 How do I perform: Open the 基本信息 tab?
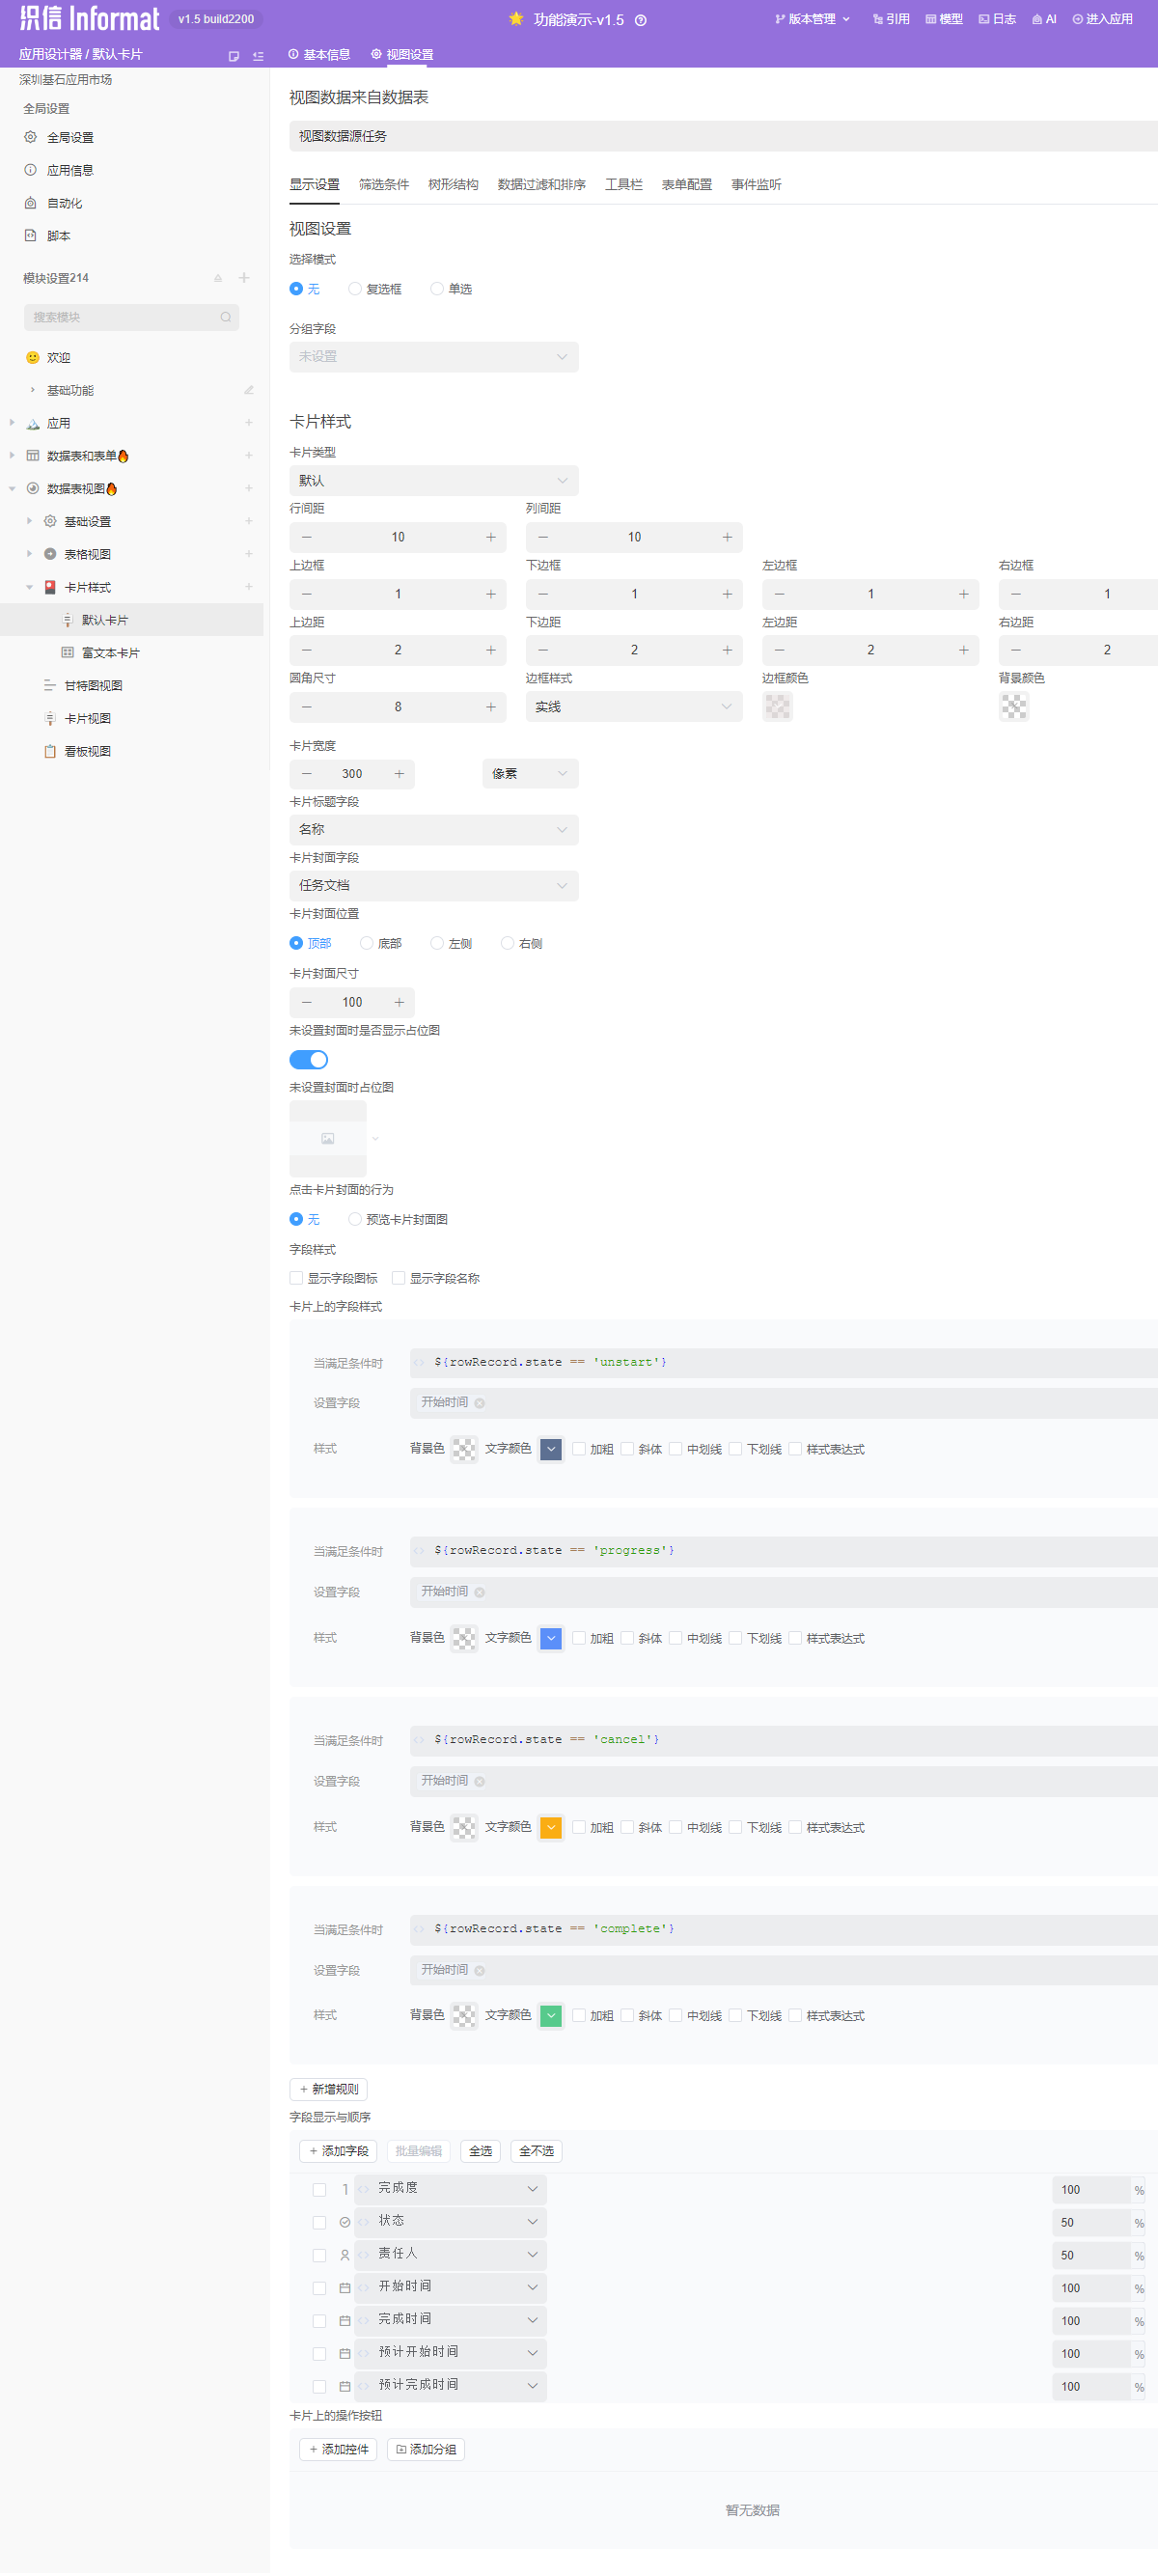pyautogui.click(x=319, y=55)
